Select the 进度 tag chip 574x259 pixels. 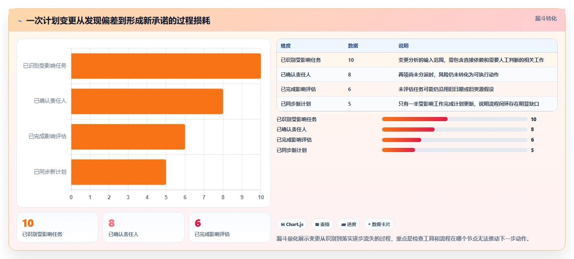348,224
